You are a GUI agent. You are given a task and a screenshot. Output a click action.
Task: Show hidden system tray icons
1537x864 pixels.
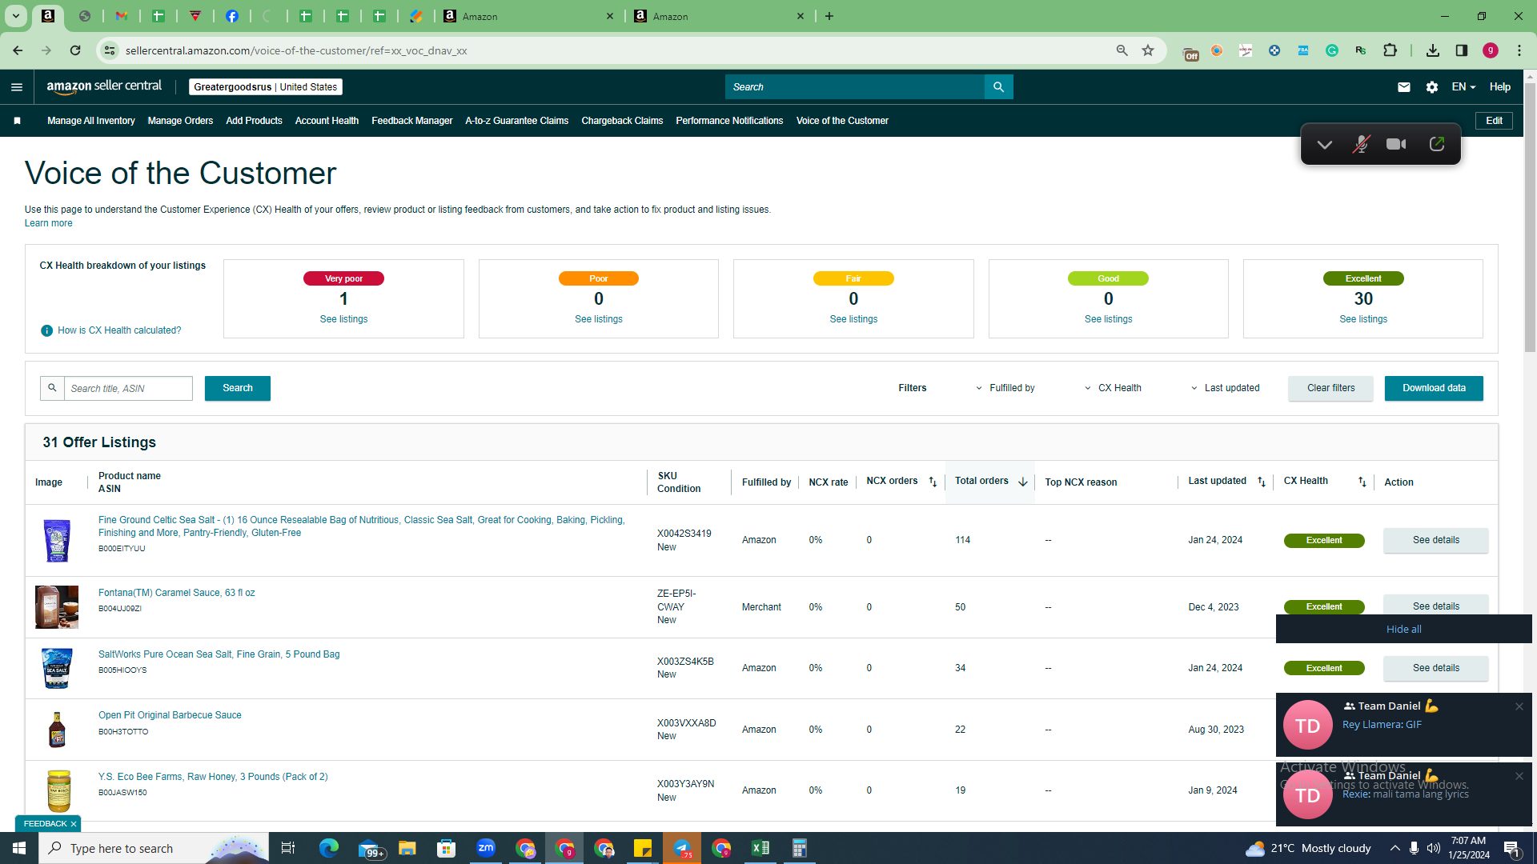click(x=1395, y=848)
